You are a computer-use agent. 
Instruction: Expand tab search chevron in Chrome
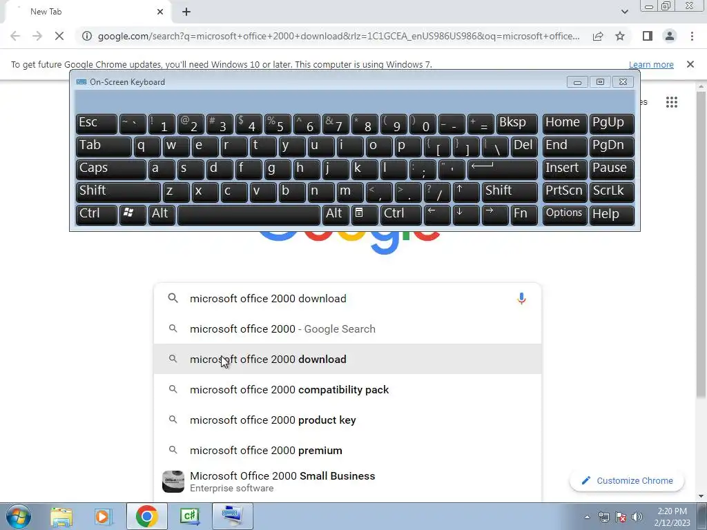(624, 12)
